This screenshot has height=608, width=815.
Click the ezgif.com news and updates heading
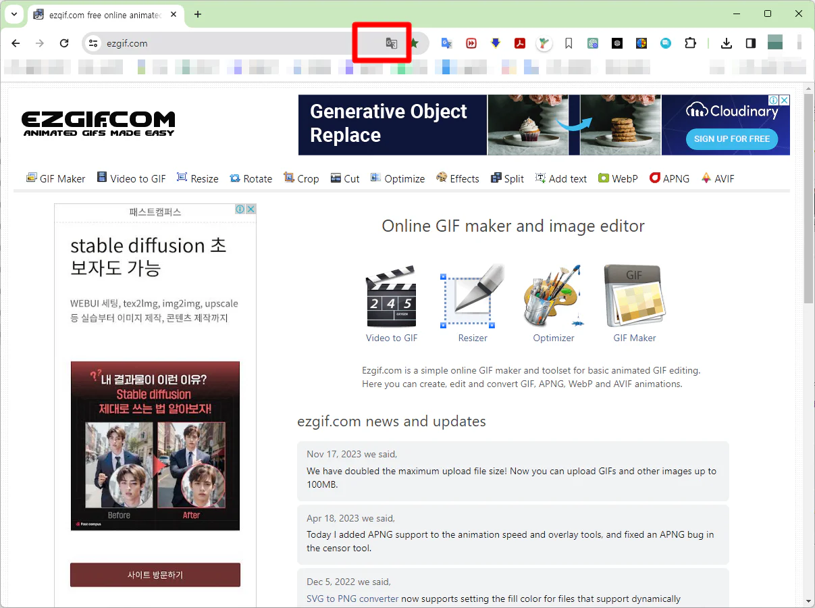(x=392, y=422)
